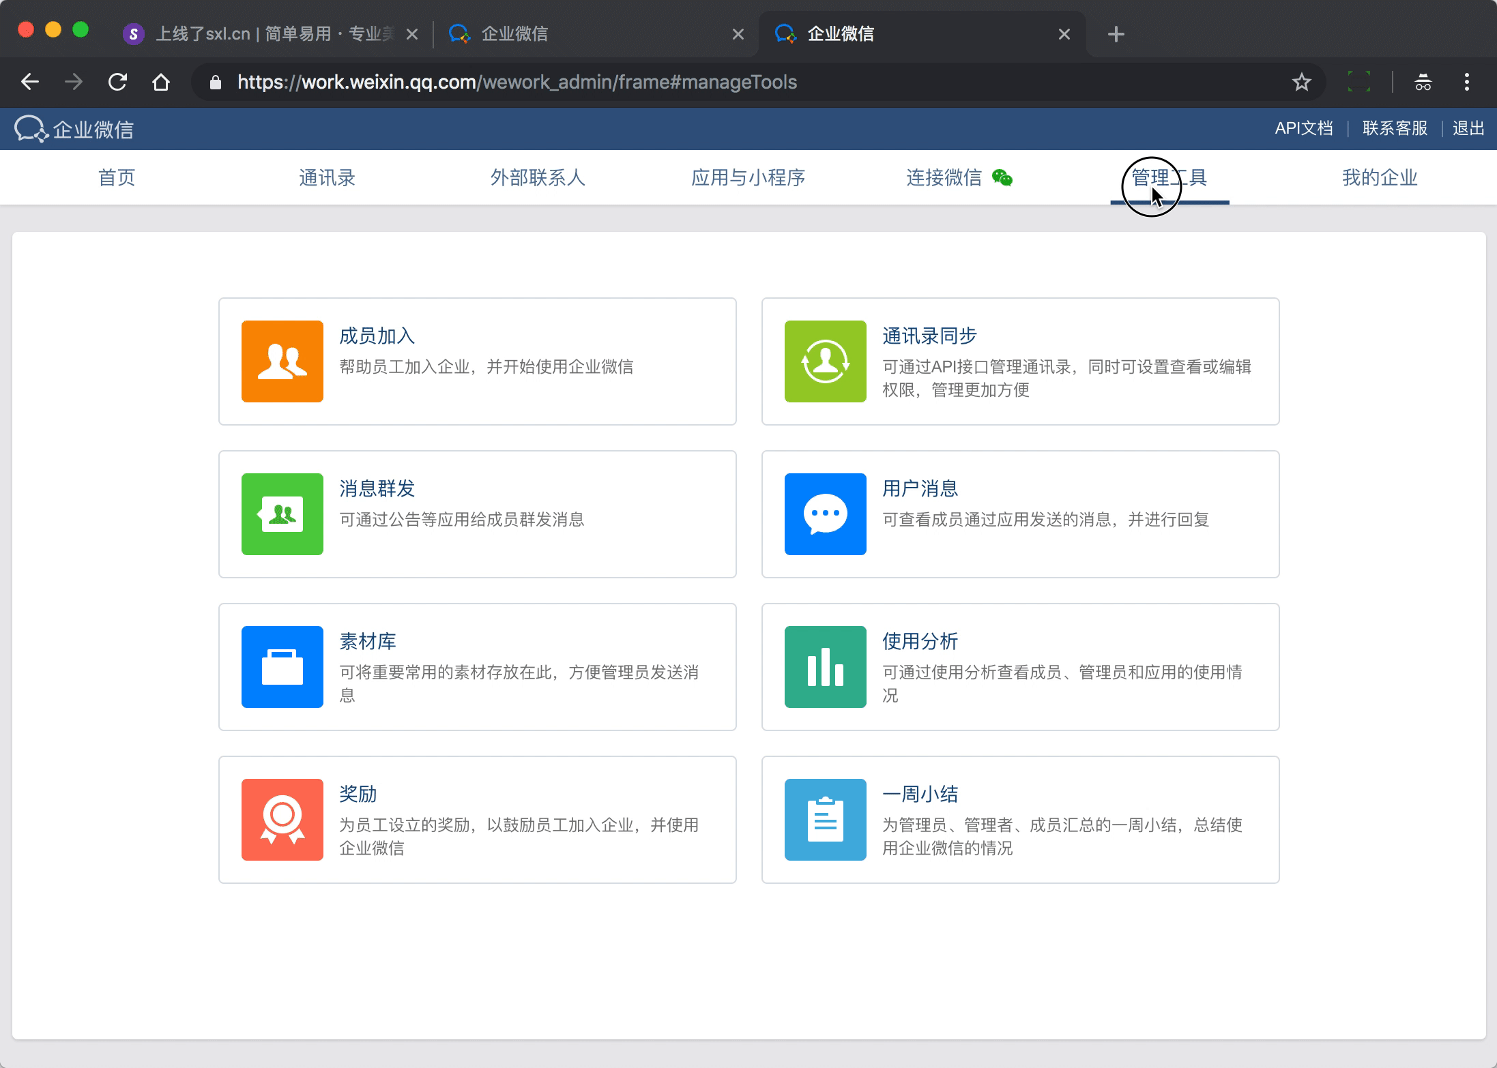Click the 企业微信 logo in header
The height and width of the screenshot is (1068, 1497).
pos(74,129)
